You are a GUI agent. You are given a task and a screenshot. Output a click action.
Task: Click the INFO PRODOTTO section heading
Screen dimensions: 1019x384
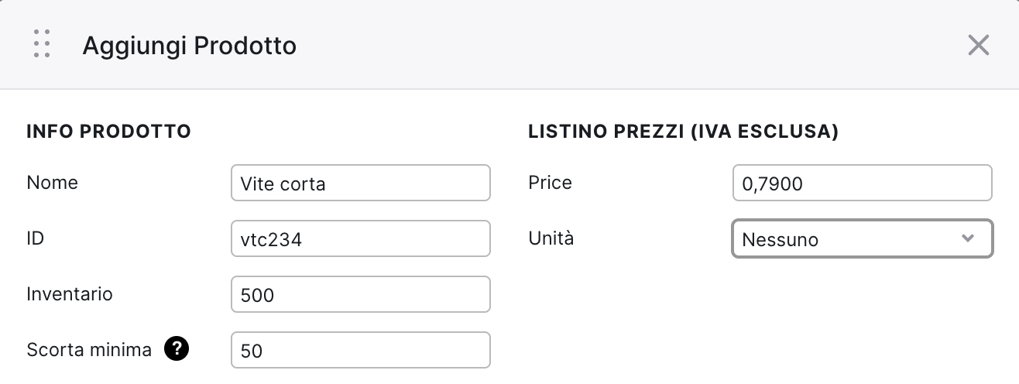[x=108, y=132]
